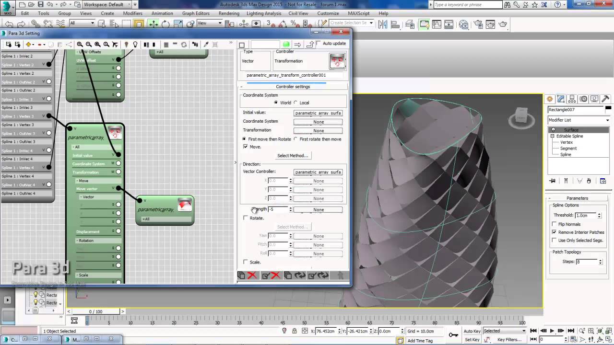Click the eyedropper icon in Para 3d toolbar
The width and height of the screenshot is (614, 345).
point(206,45)
